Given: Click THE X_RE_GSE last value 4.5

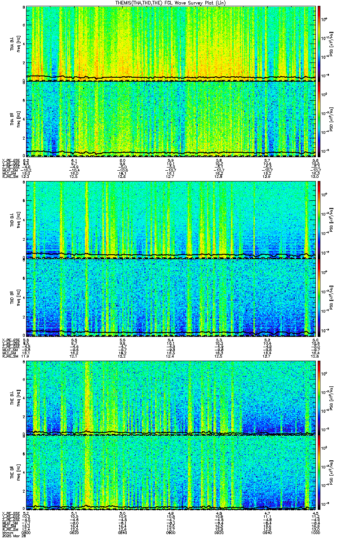Looking at the screenshot, I should [x=315, y=513].
